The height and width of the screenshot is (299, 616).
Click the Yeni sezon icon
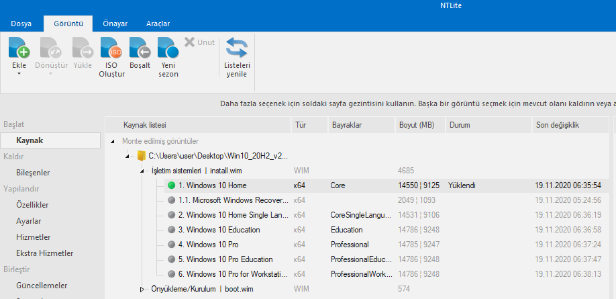(x=168, y=48)
